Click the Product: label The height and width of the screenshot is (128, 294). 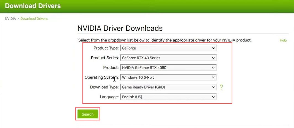[x=111, y=67]
